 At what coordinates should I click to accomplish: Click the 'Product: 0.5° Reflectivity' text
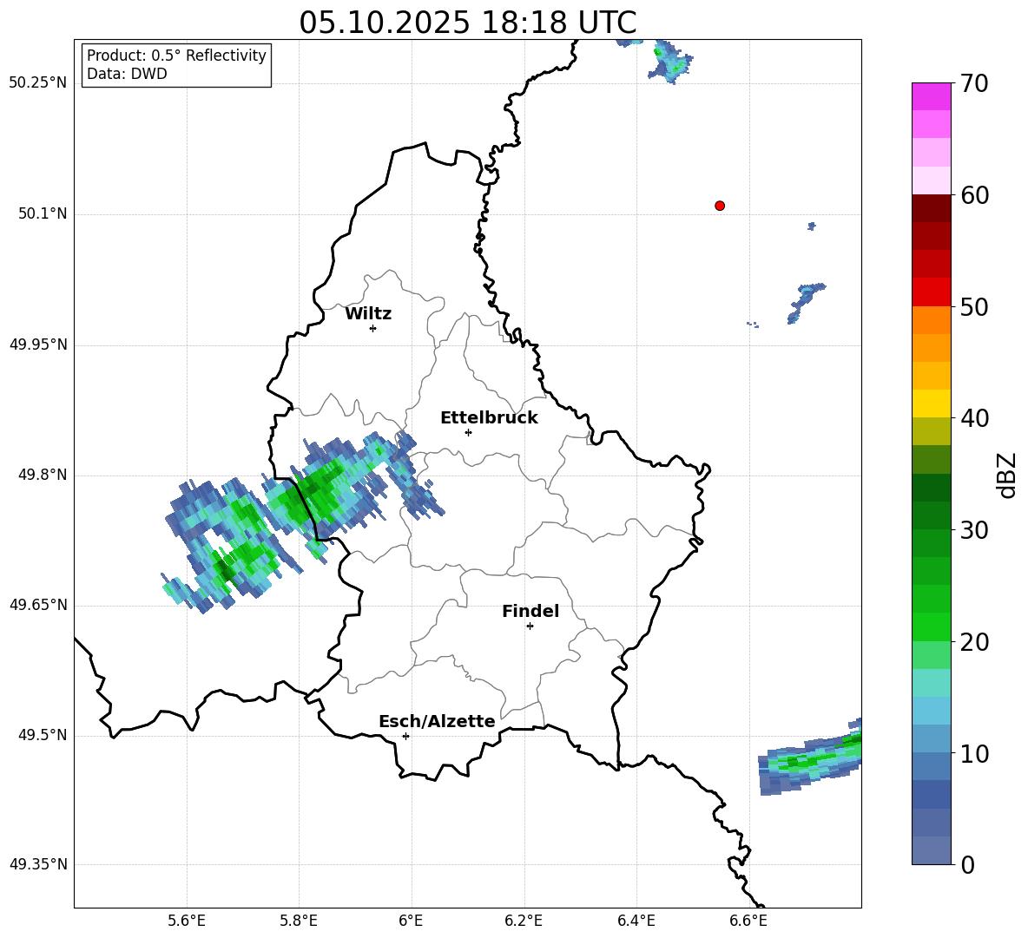point(176,55)
